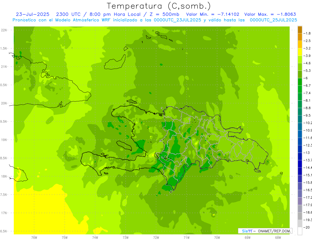Click the -8.1 value on color scale

[307, 100]
